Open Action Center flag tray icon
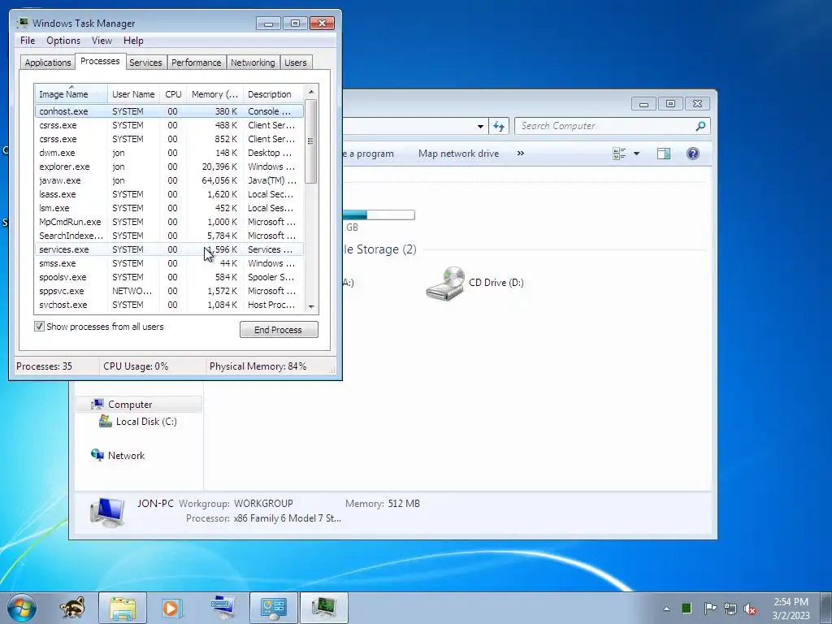This screenshot has height=624, width=832. [x=710, y=608]
